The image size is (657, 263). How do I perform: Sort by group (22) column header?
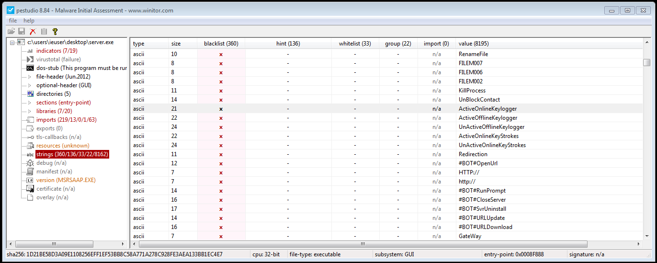[x=398, y=44]
